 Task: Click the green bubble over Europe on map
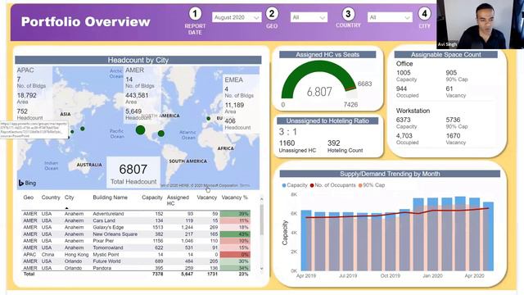point(208,118)
